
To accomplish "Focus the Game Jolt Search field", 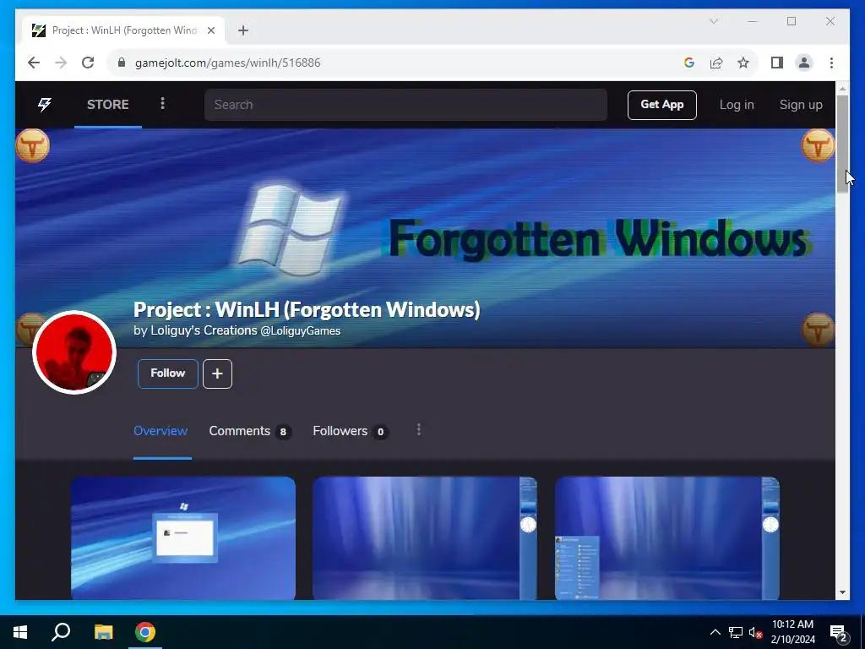I will point(405,104).
